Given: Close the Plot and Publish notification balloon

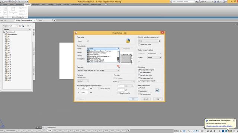Looking at the screenshot, I should (x=234, y=121).
